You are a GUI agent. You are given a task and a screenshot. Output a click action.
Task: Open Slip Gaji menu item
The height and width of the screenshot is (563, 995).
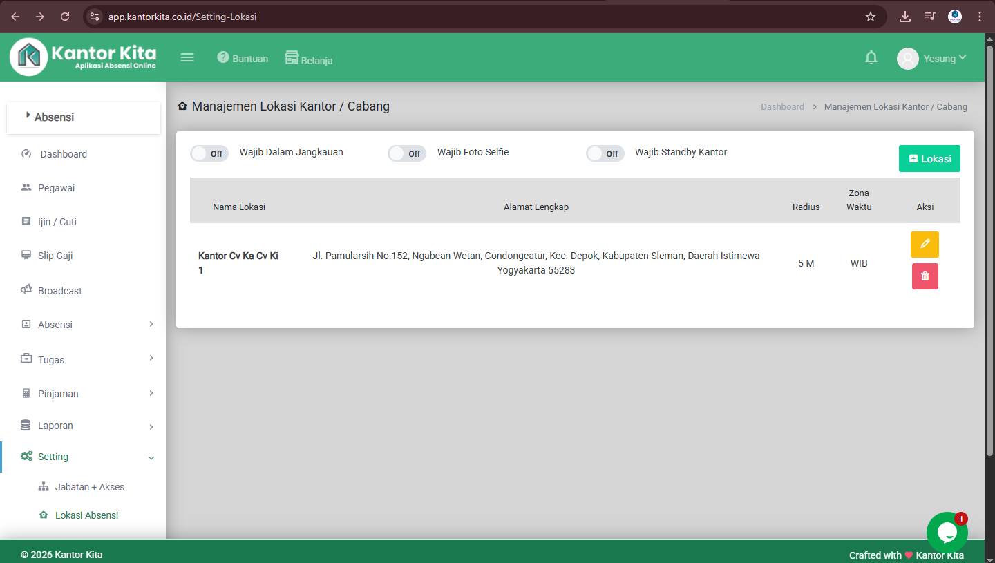point(55,256)
